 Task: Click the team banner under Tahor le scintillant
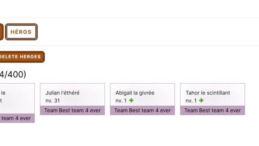(x=212, y=110)
